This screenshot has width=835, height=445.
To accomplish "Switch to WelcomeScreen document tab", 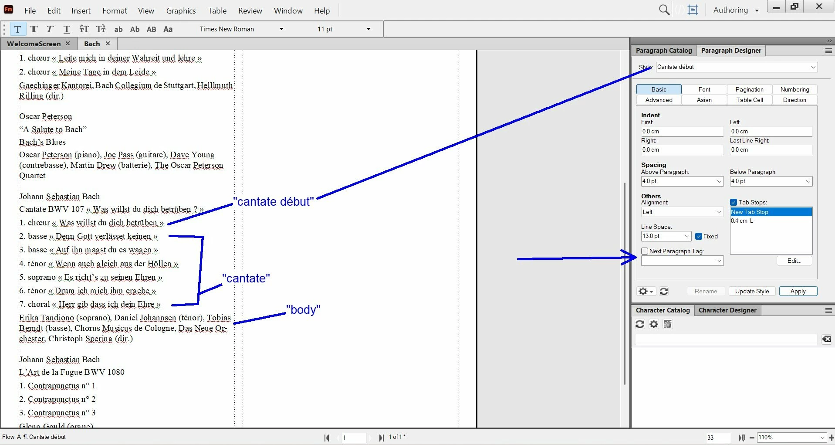I will click(34, 44).
